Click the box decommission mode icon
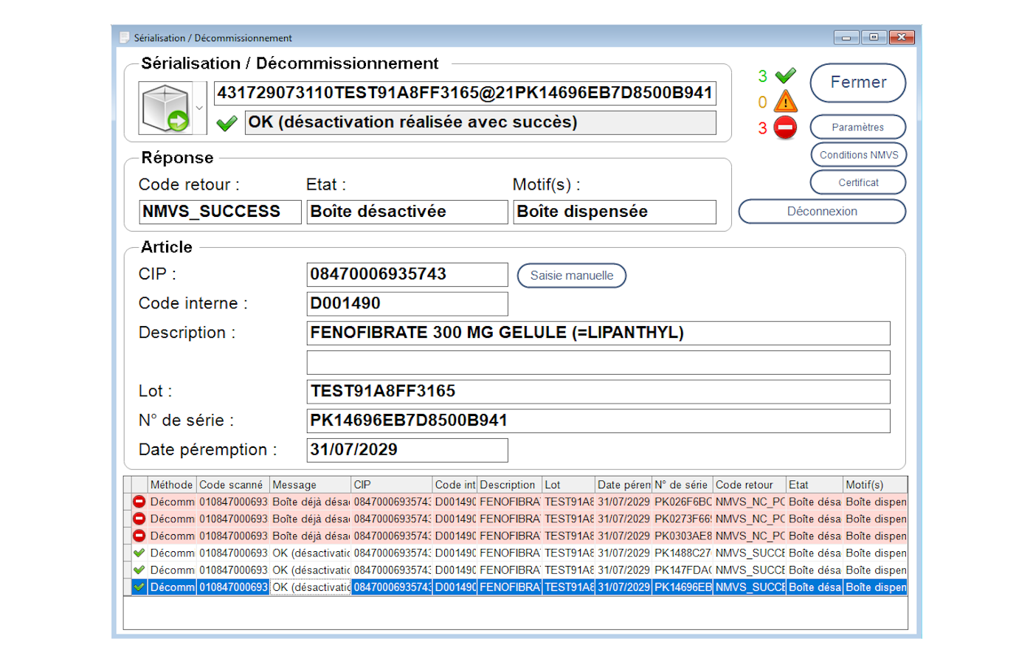Screen dimensions: 1033x664 (166, 108)
